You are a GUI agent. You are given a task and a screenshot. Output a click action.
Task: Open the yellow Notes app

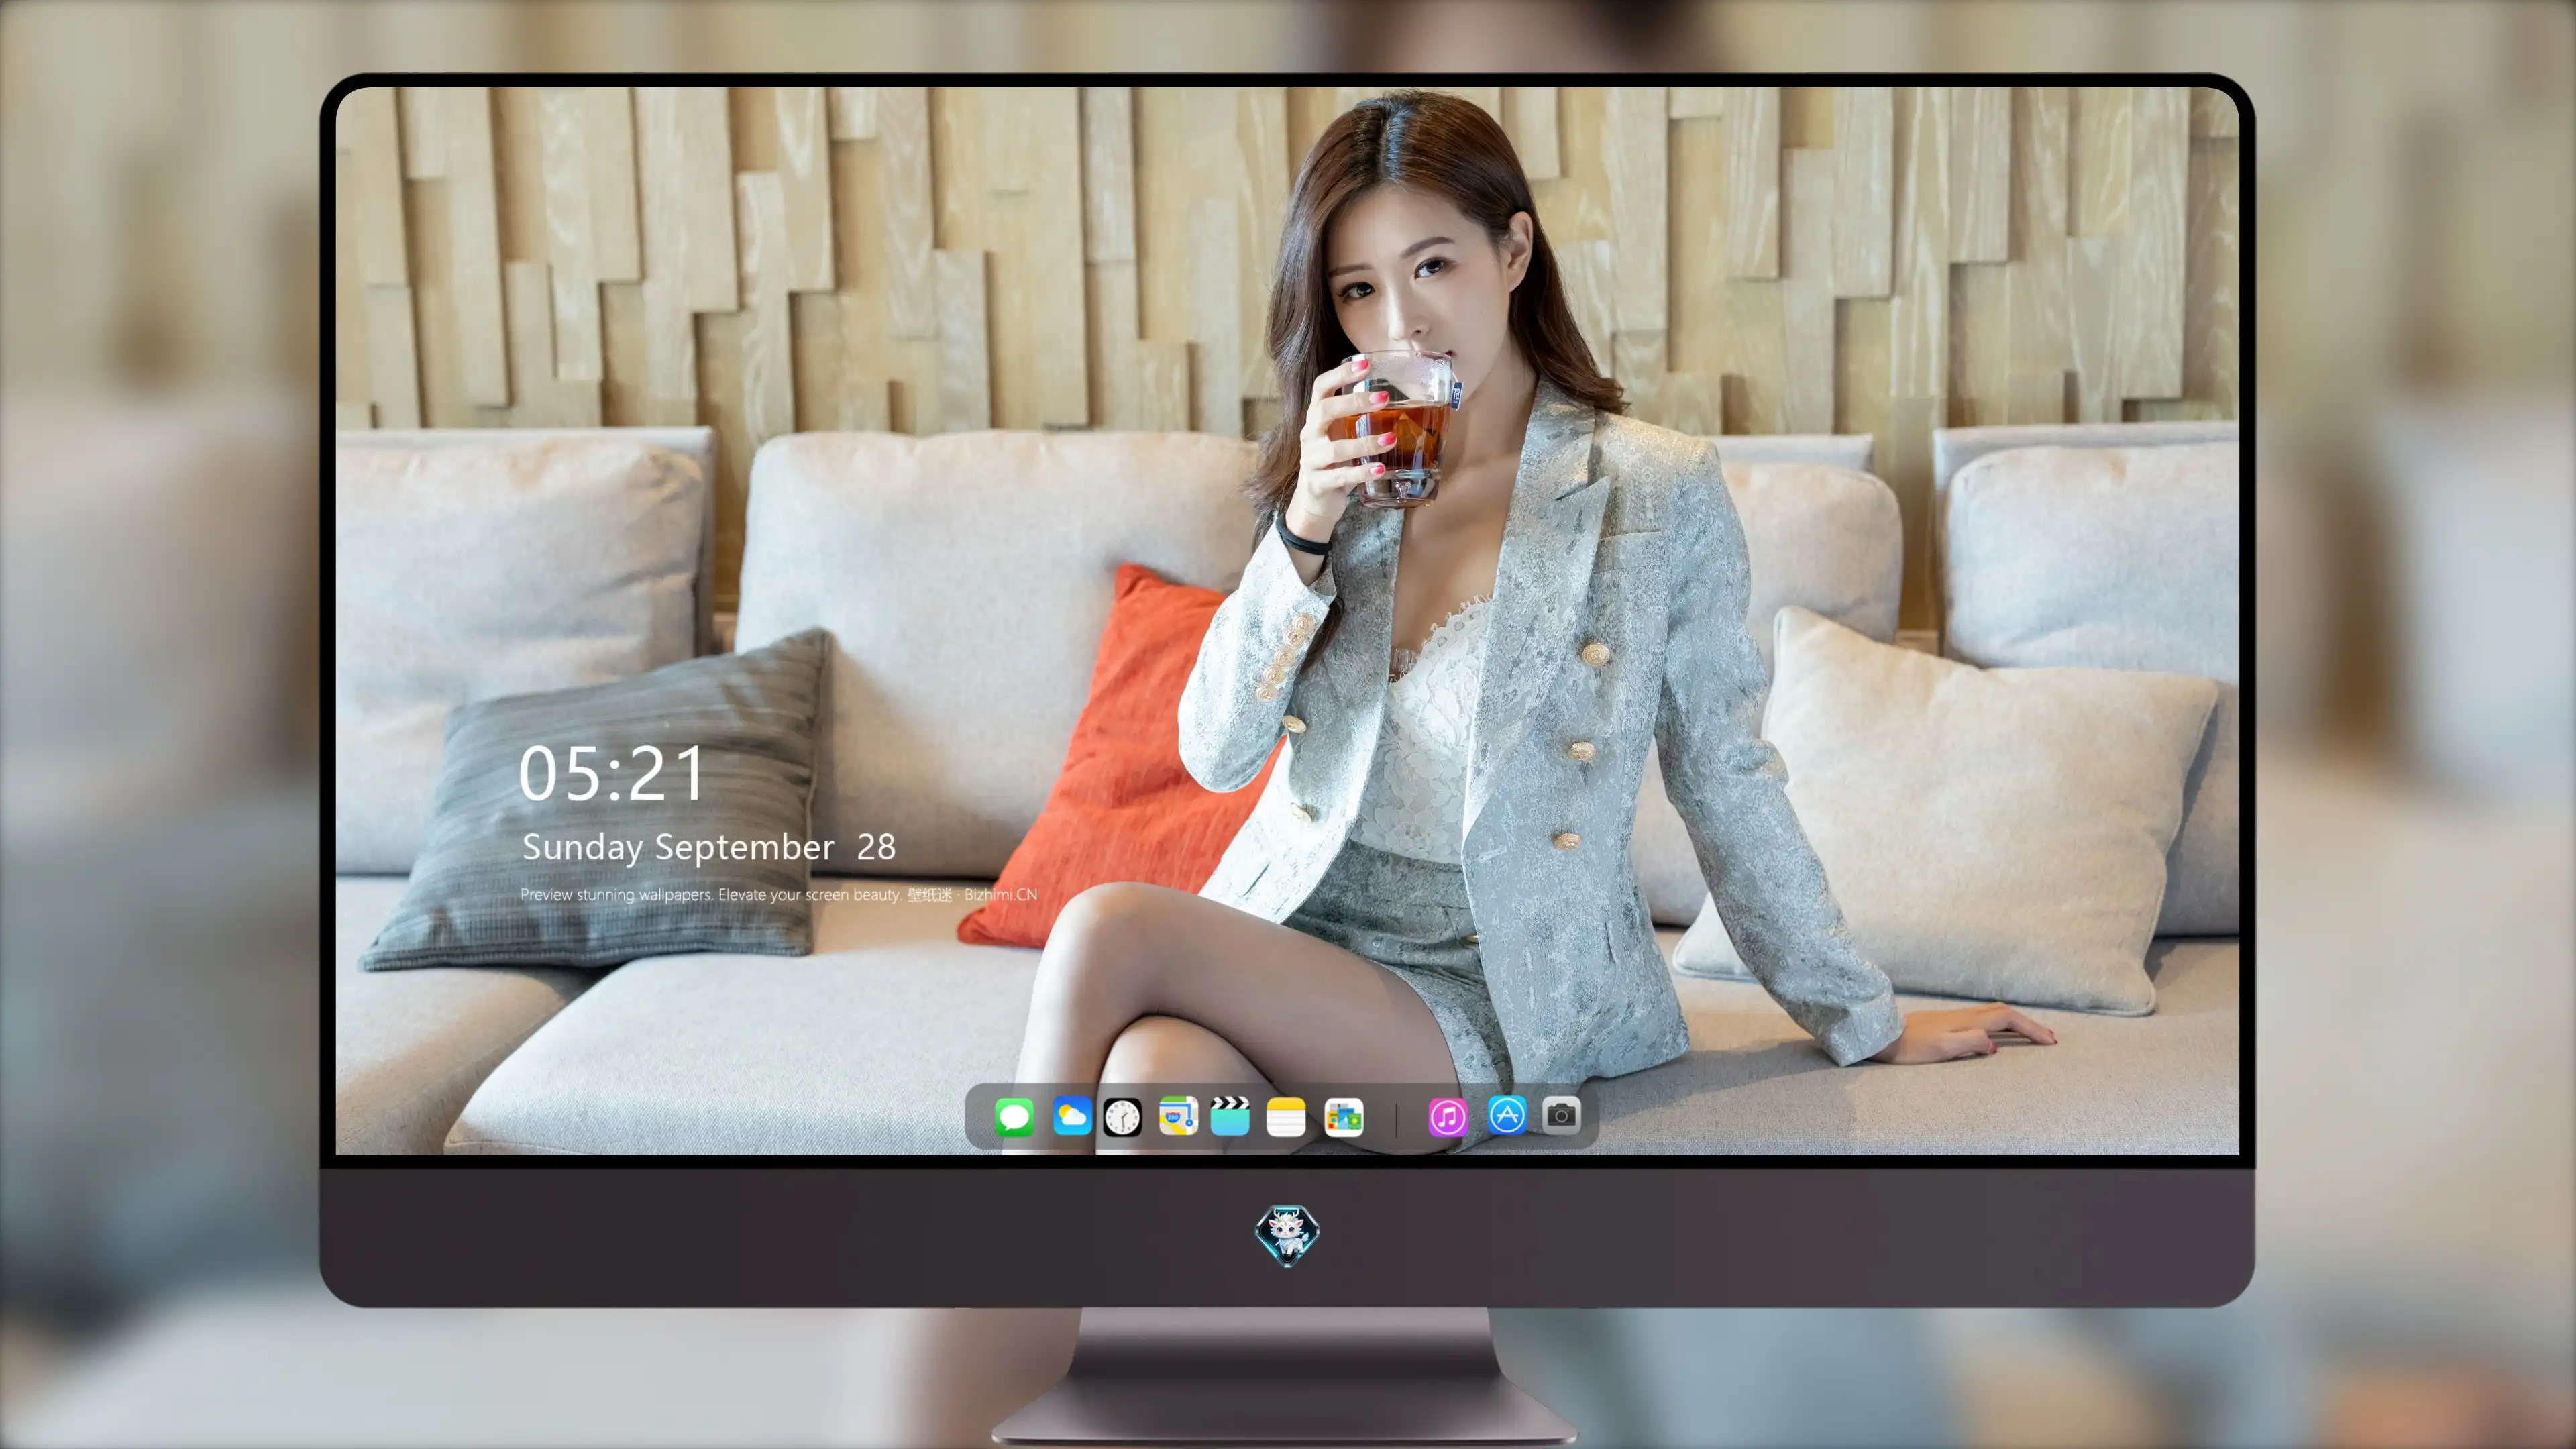click(1286, 1117)
